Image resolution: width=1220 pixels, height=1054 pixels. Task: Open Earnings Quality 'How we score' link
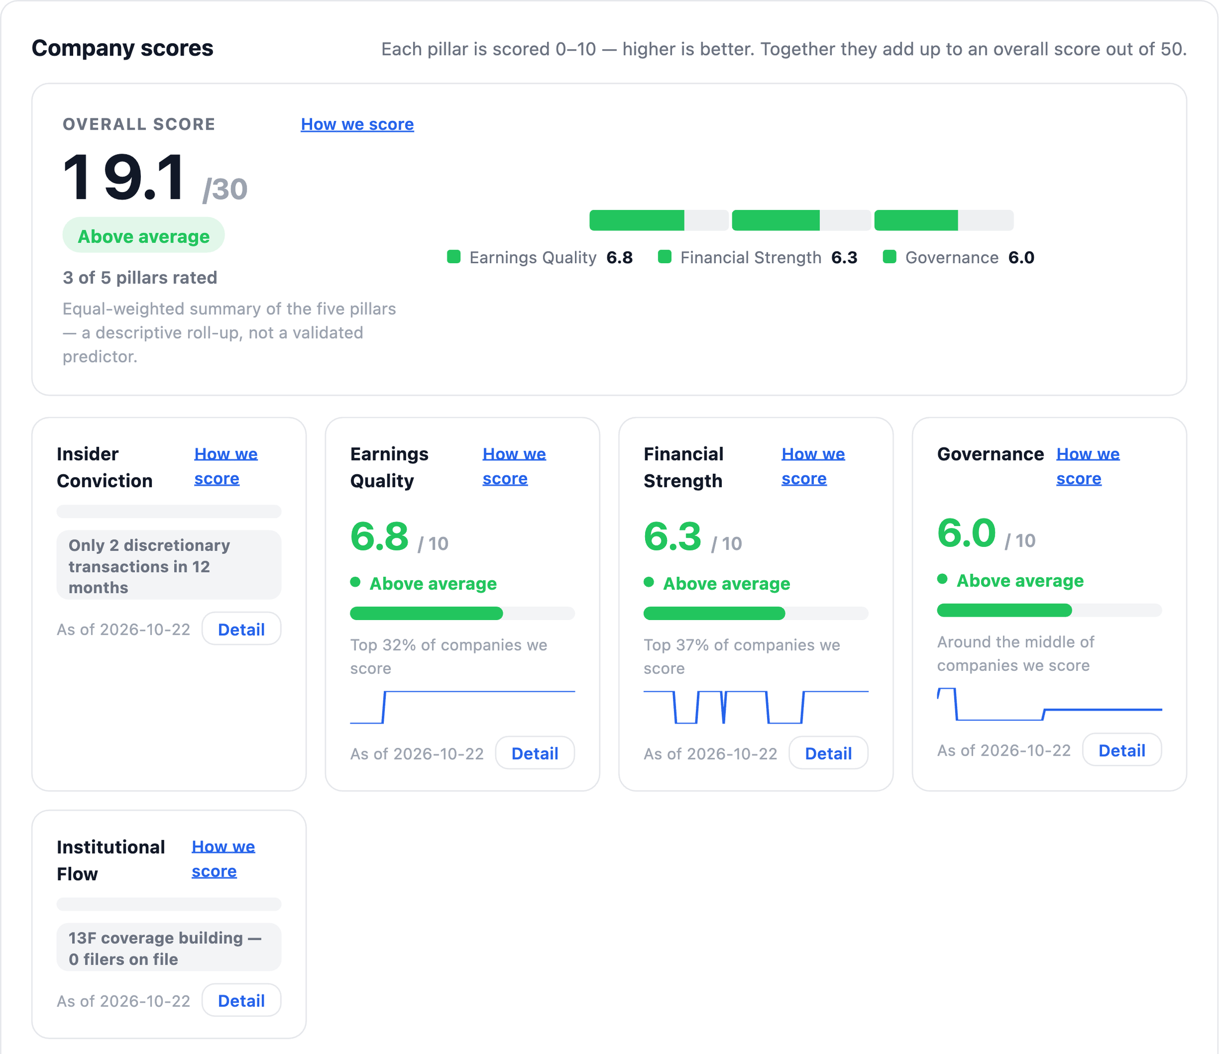tap(514, 466)
